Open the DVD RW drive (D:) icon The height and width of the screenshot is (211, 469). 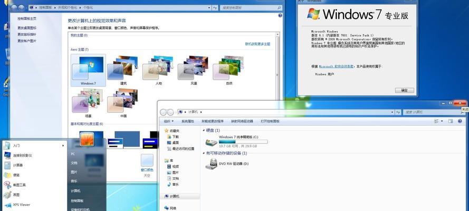pos(211,164)
